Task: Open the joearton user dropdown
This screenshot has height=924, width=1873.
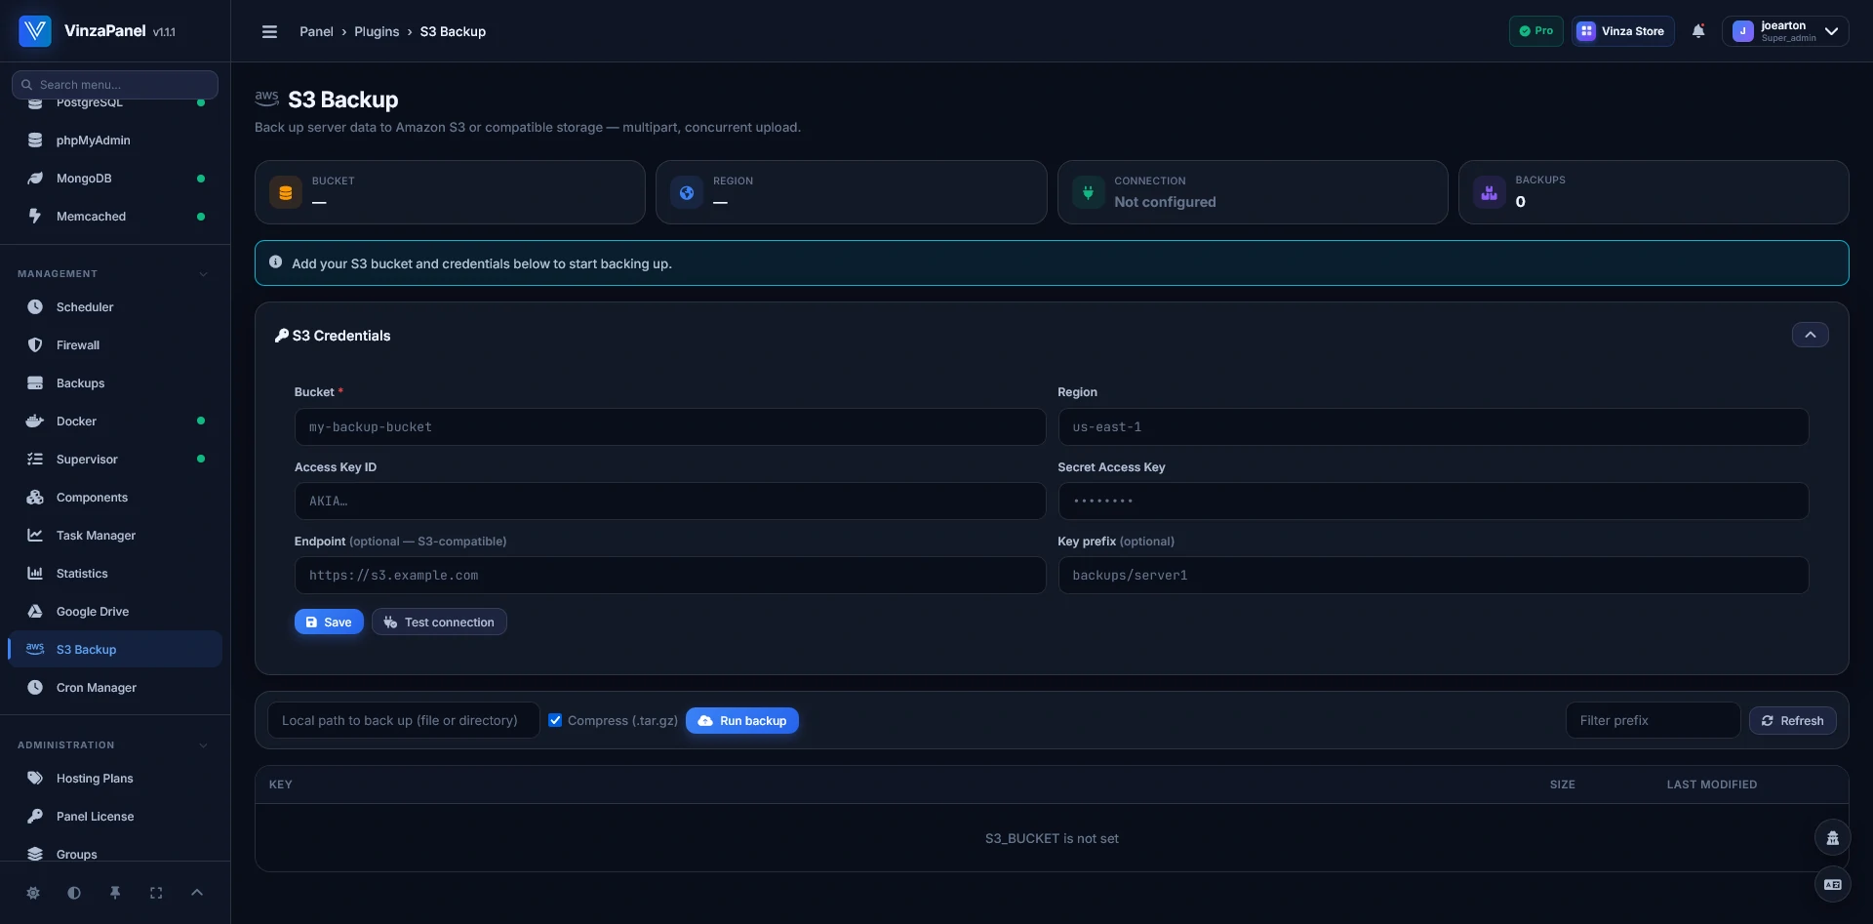Action: pos(1784,31)
